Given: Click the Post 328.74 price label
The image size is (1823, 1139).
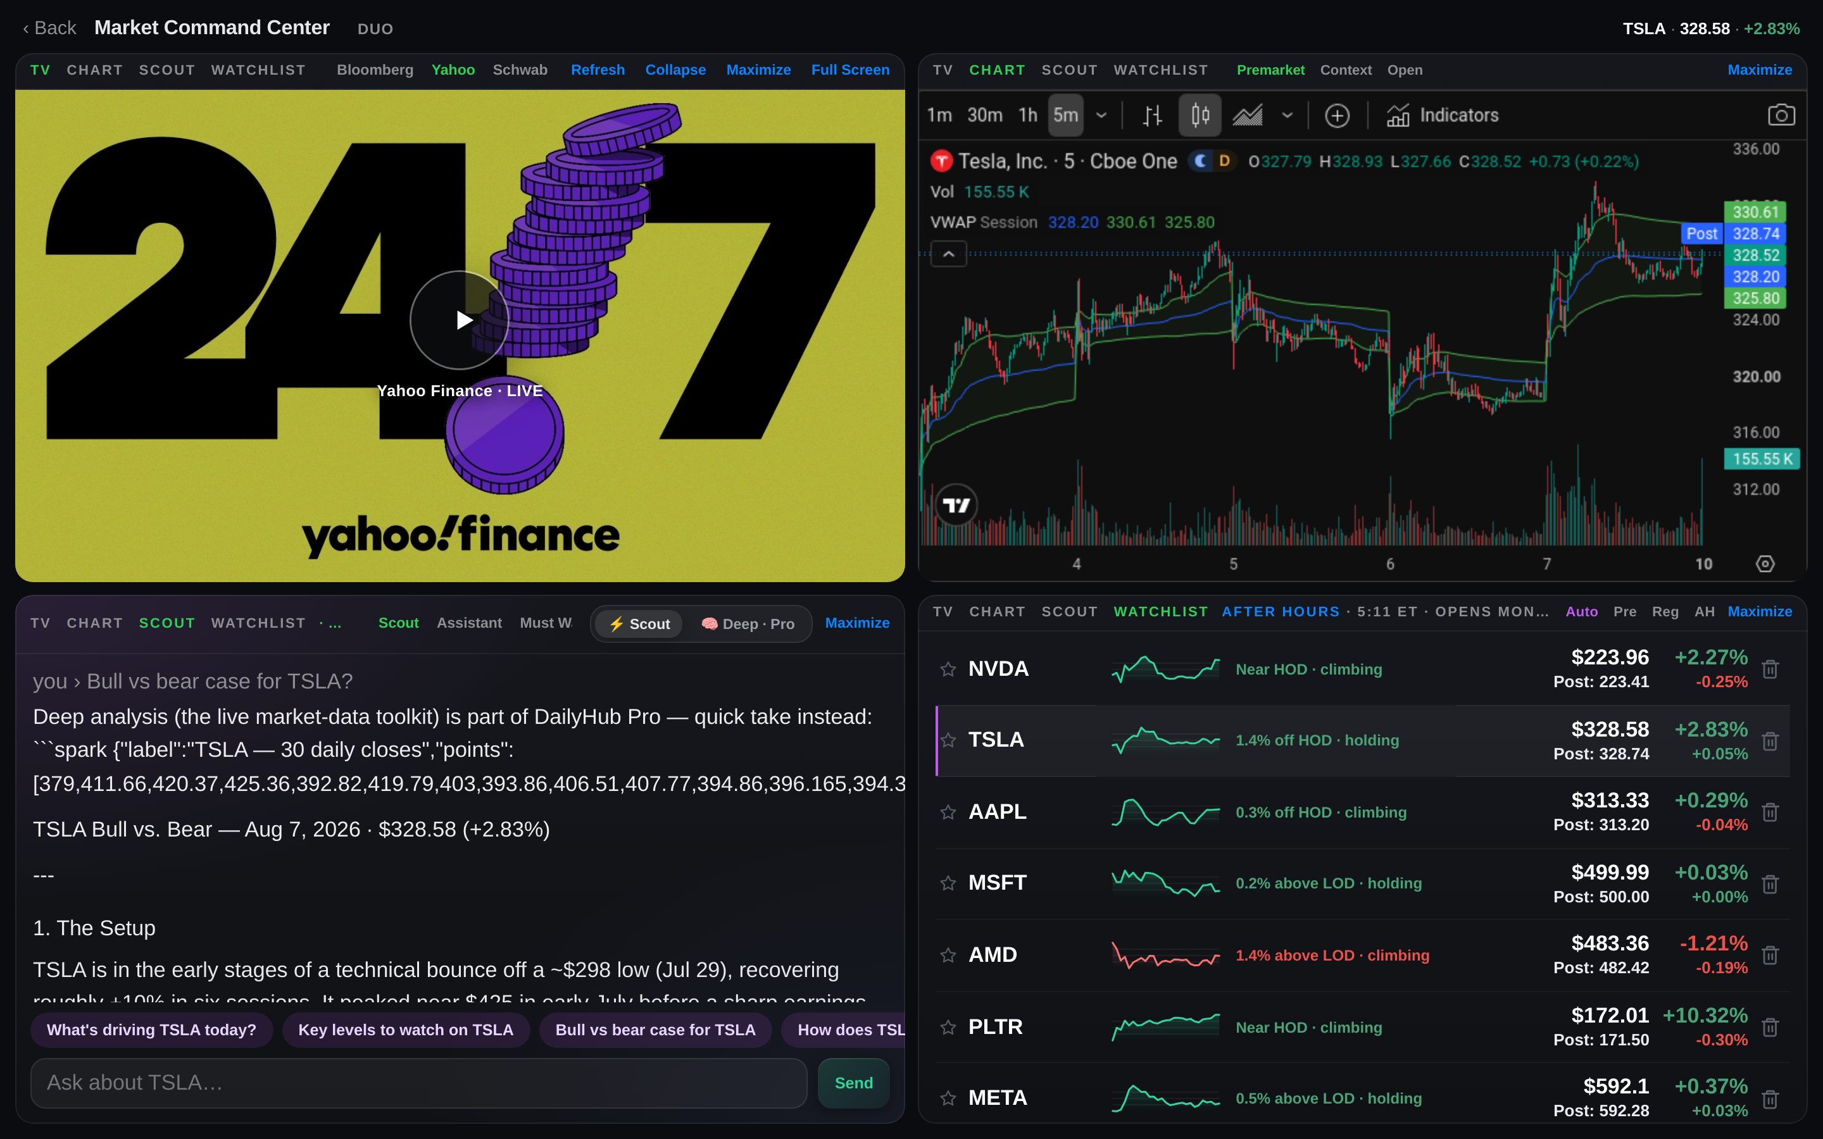Looking at the screenshot, I should tap(1733, 233).
